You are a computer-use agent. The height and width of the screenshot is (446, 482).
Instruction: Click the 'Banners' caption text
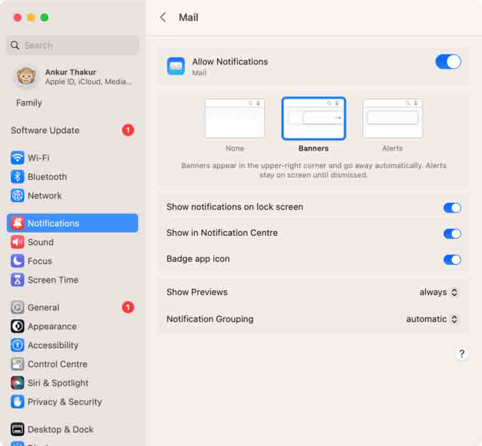coord(314,149)
